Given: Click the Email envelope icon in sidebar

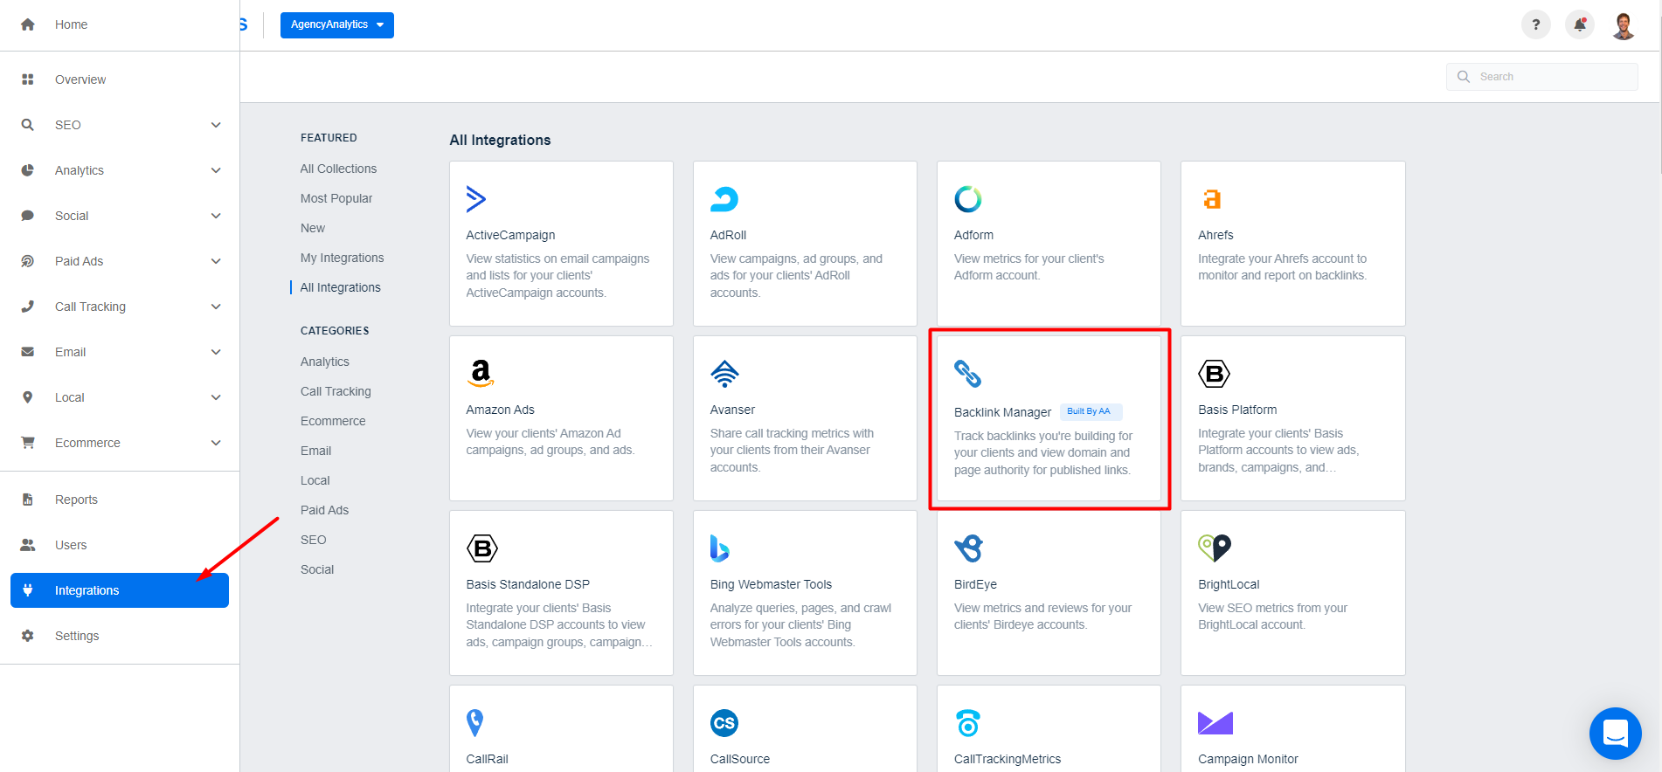Looking at the screenshot, I should pyautogui.click(x=28, y=352).
